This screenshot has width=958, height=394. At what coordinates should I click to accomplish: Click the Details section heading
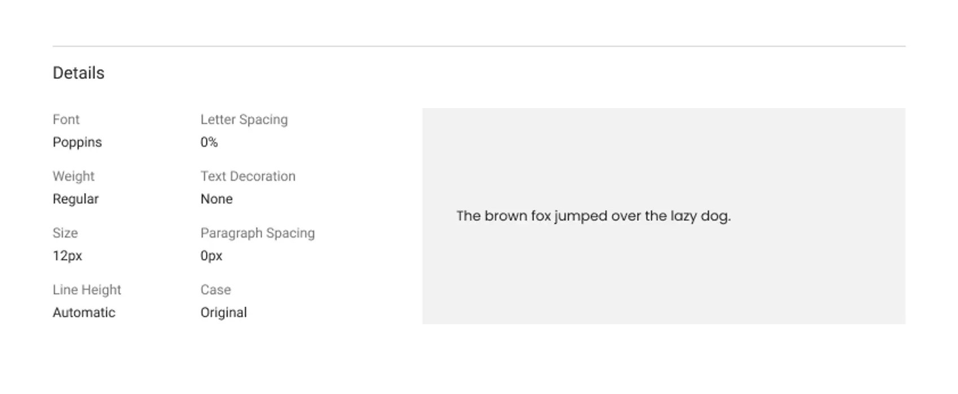78,73
